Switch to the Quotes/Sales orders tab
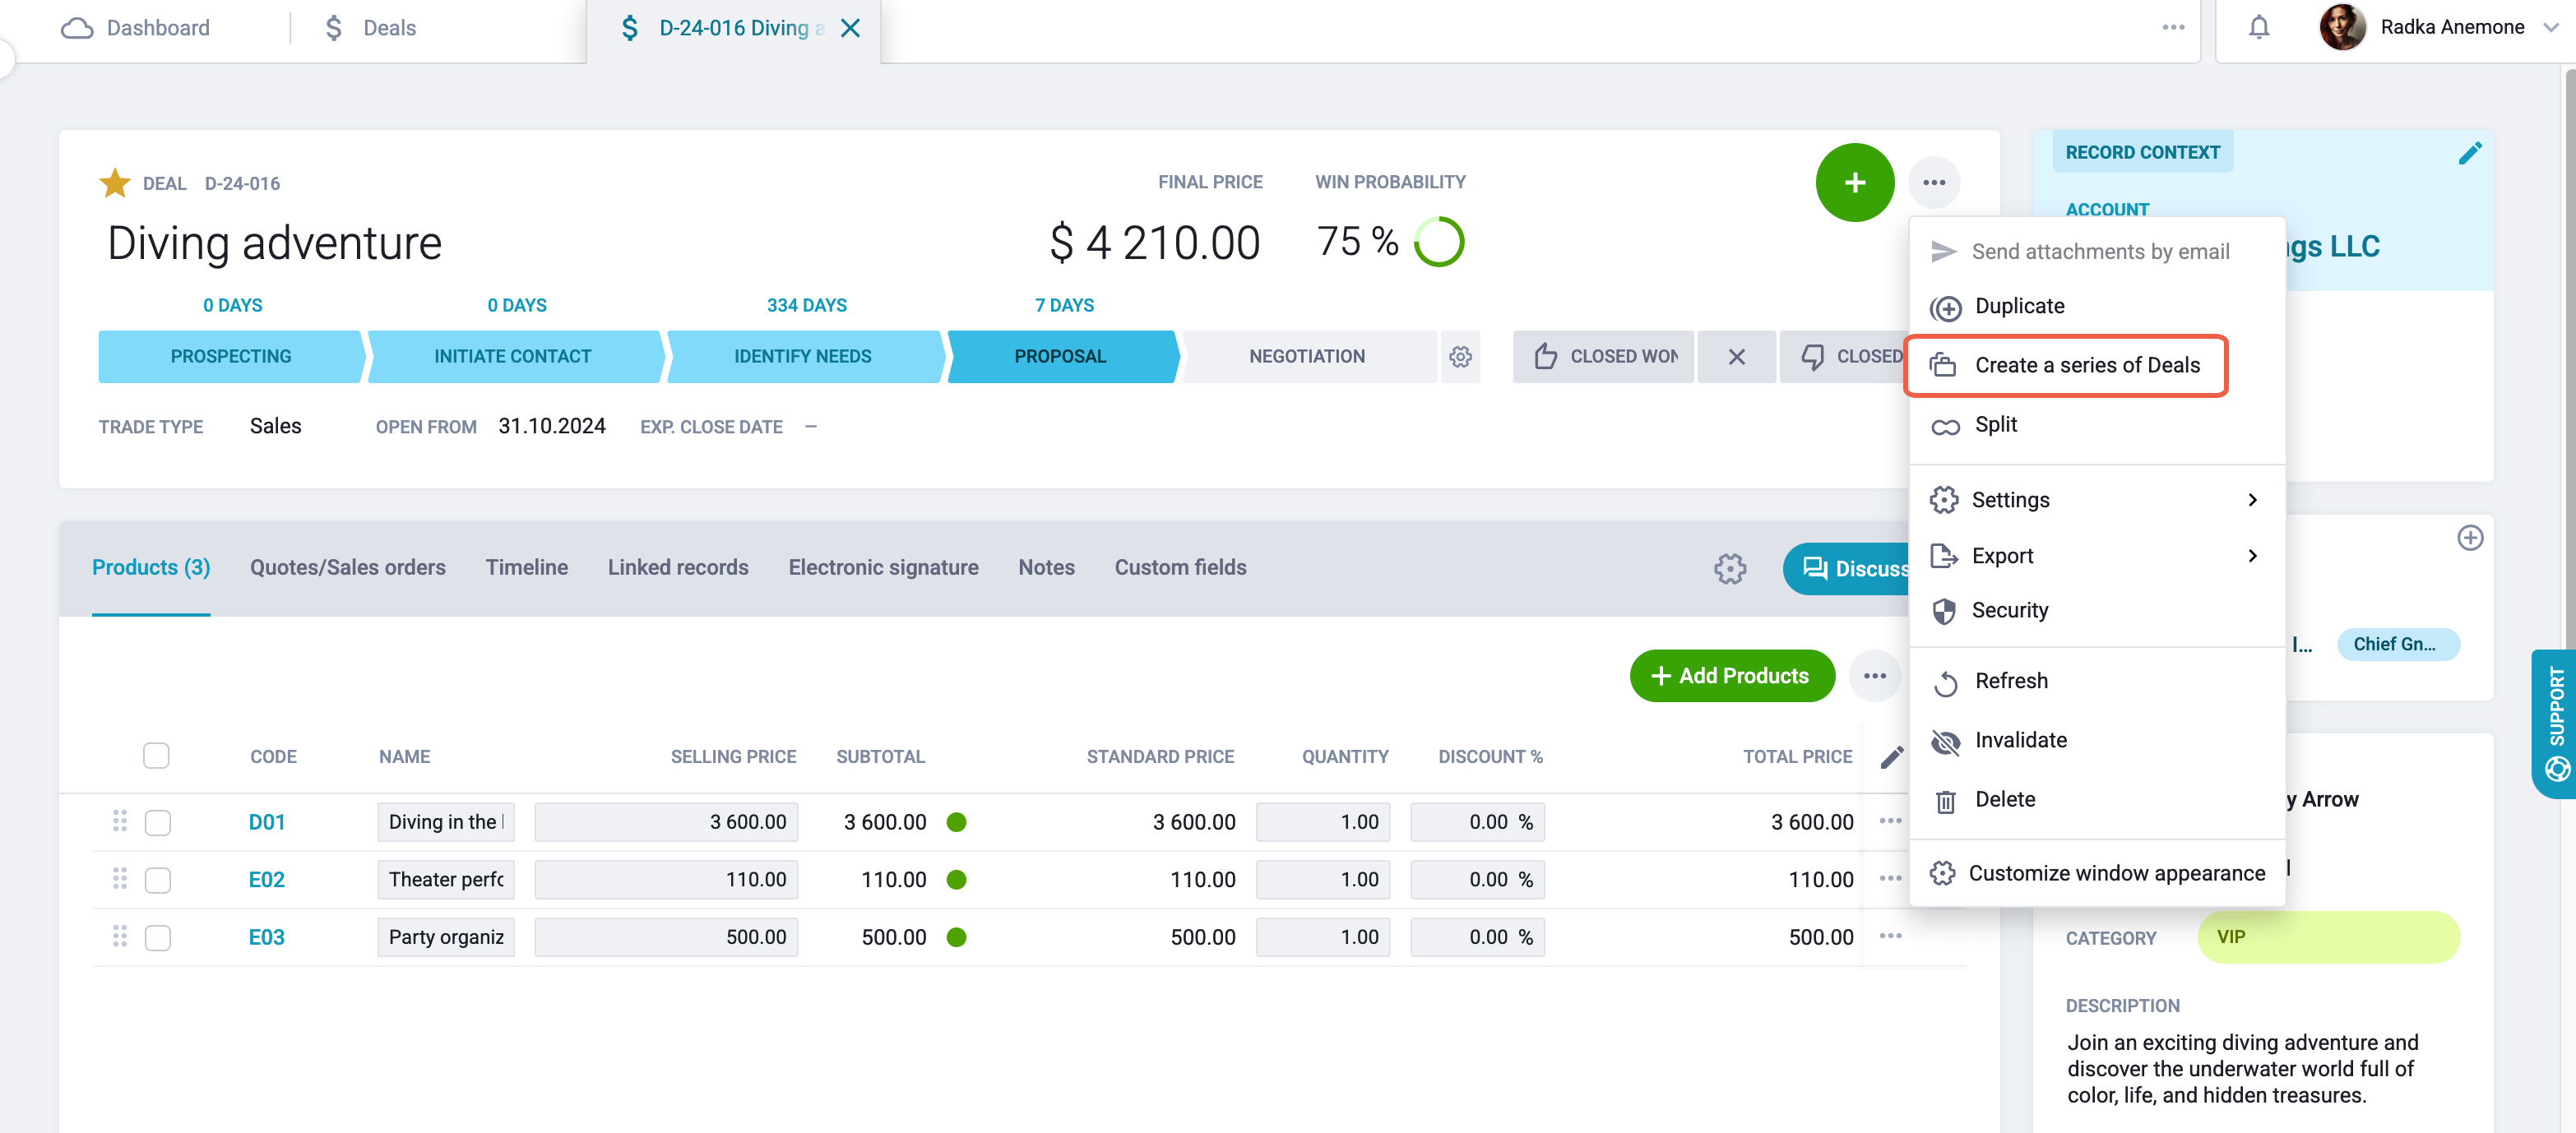Viewport: 2576px width, 1133px height. coord(348,568)
